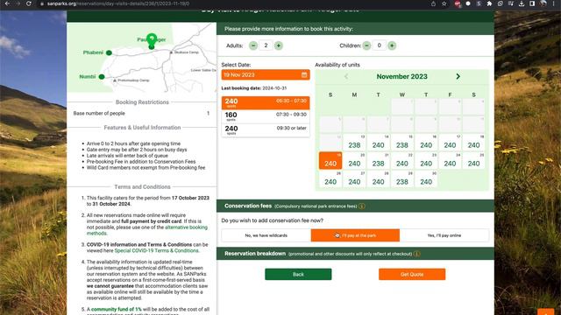Open Conservation fees info icon

(x=362, y=206)
